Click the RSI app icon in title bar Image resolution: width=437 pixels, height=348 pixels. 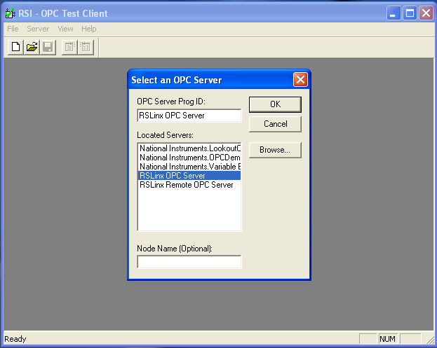pos(10,13)
